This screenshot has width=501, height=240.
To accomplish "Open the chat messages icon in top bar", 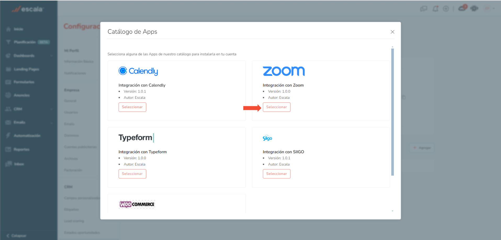I will [x=424, y=9].
